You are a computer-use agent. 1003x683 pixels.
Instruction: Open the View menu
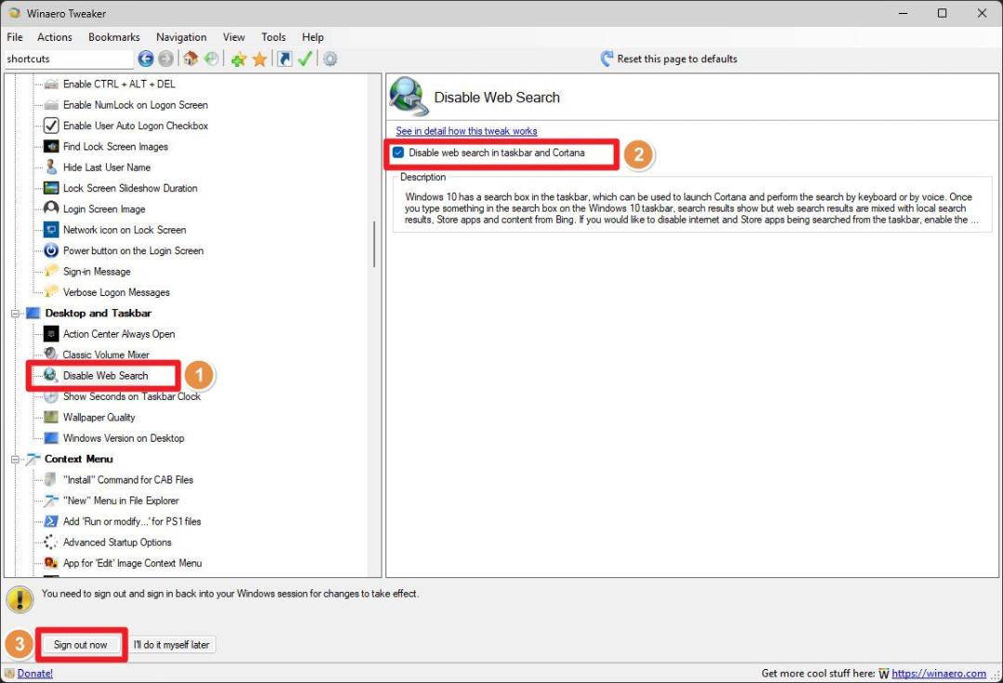[x=233, y=37]
